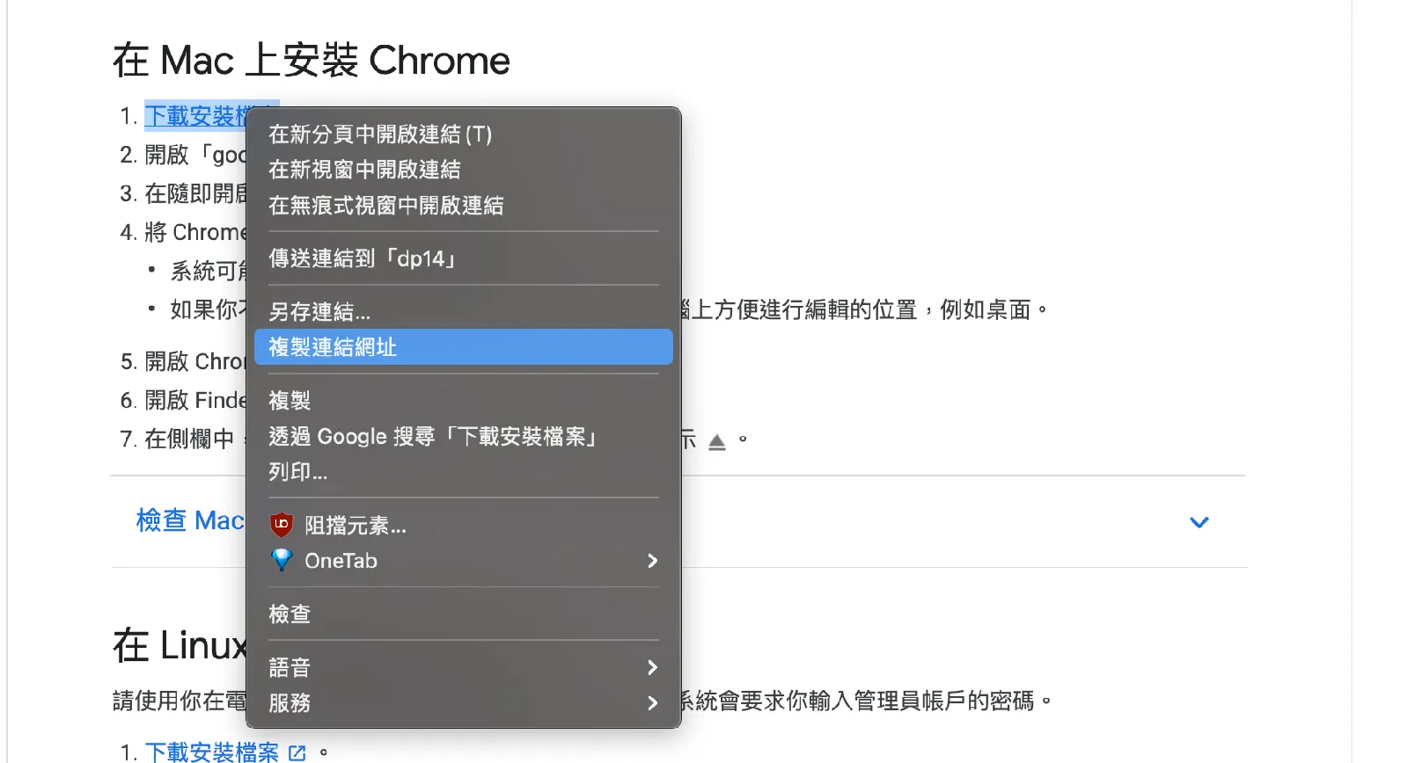
Task: Choose 另存連結... from the context menu
Action: [x=319, y=311]
